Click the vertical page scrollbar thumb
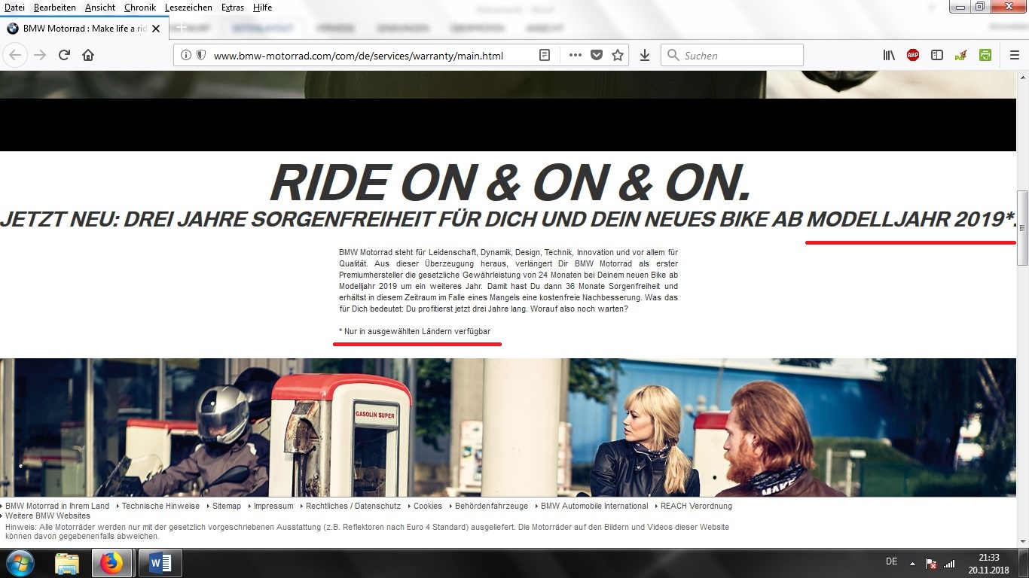The height and width of the screenshot is (578, 1029). (1022, 227)
